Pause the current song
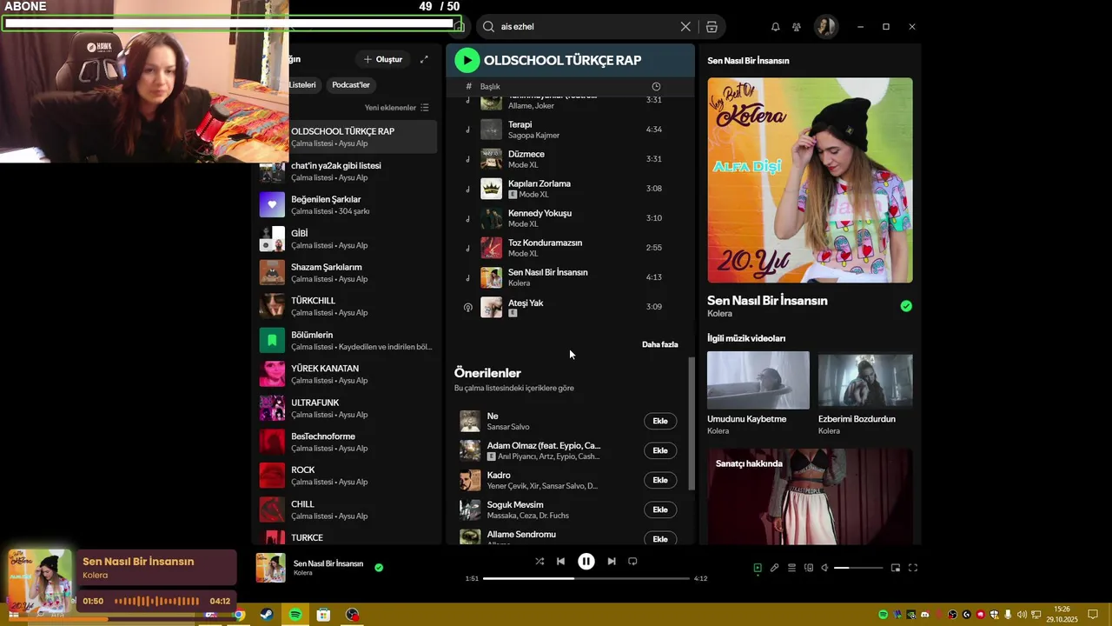This screenshot has width=1112, height=626. coord(586,562)
